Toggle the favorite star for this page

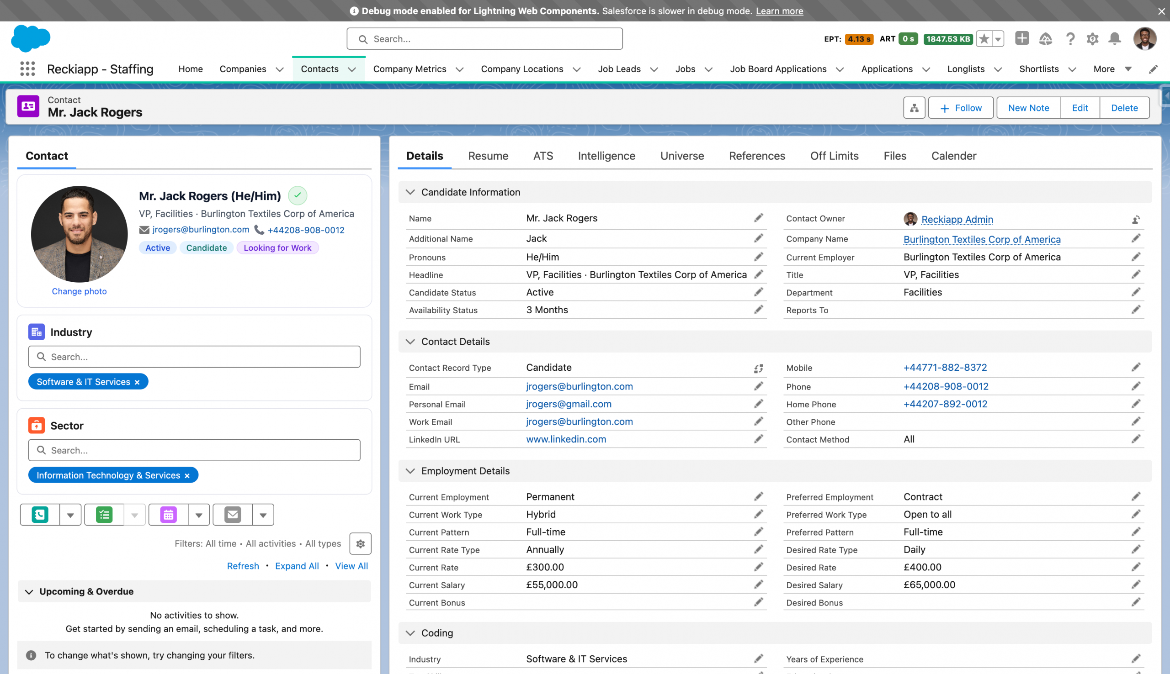pos(984,39)
